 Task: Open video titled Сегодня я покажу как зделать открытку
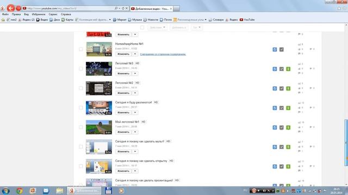141,161
